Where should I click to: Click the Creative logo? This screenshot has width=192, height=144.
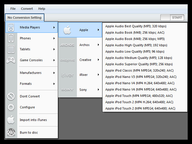click(x=67, y=60)
